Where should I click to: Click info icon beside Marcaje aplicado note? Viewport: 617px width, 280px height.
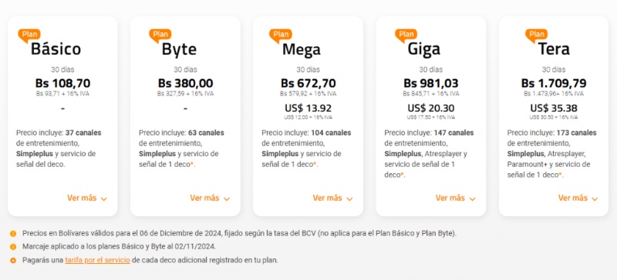[13, 247]
